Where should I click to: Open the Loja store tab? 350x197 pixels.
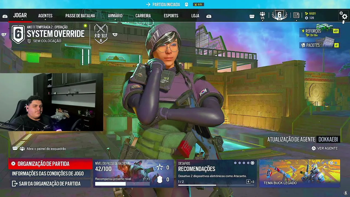click(x=195, y=16)
